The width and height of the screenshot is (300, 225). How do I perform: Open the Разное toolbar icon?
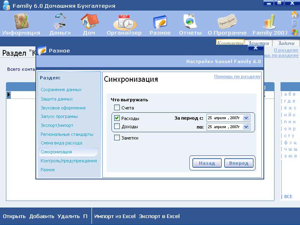[160, 22]
